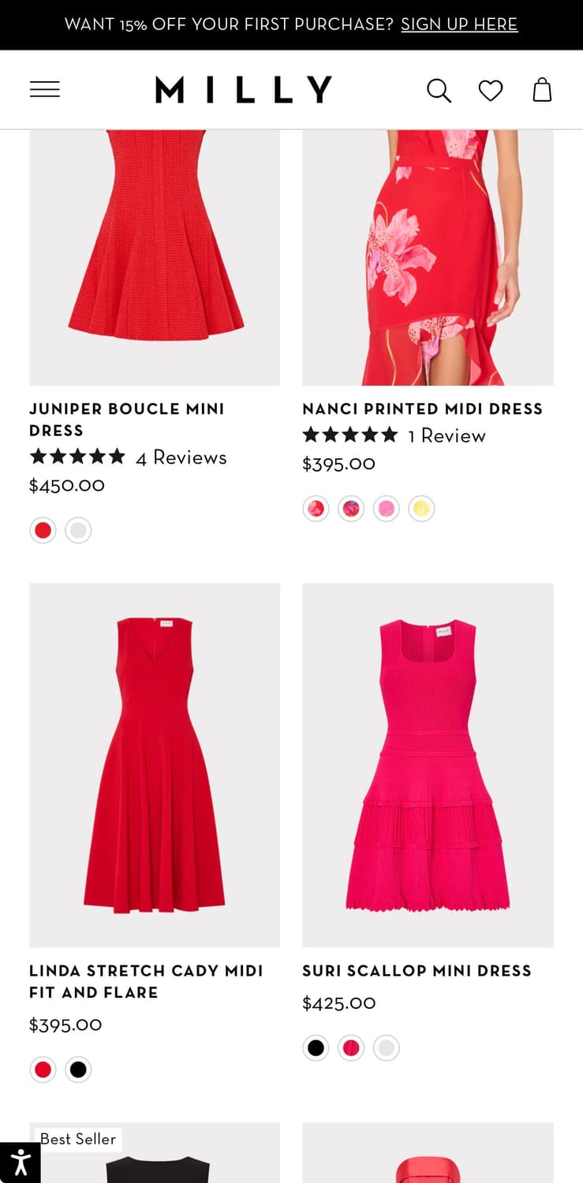Pick black swatch for Suri Scallop dress
Viewport: 583px width, 1183px height.
(316, 1048)
